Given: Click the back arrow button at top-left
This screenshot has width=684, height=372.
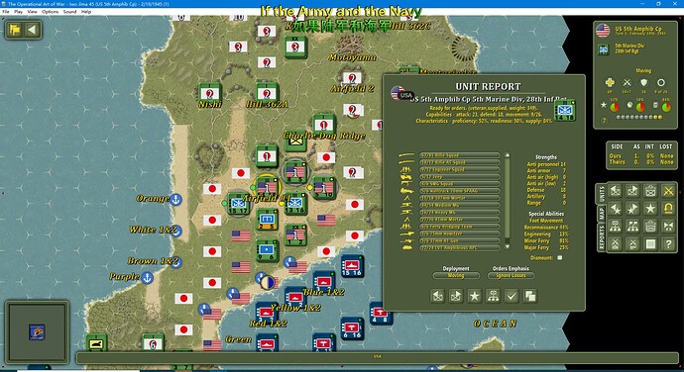Looking at the screenshot, I should 32,30.
